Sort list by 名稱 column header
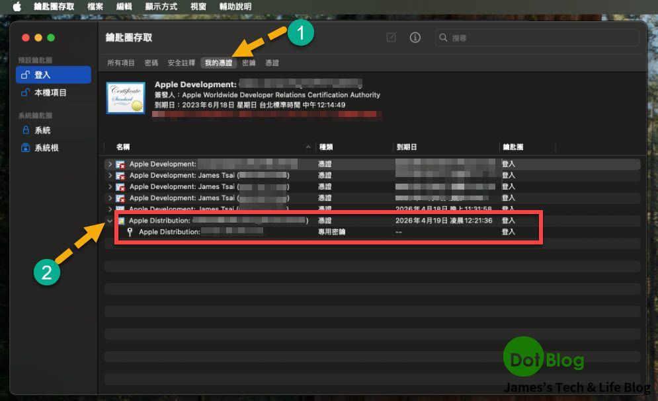The width and height of the screenshot is (658, 401). coord(124,147)
